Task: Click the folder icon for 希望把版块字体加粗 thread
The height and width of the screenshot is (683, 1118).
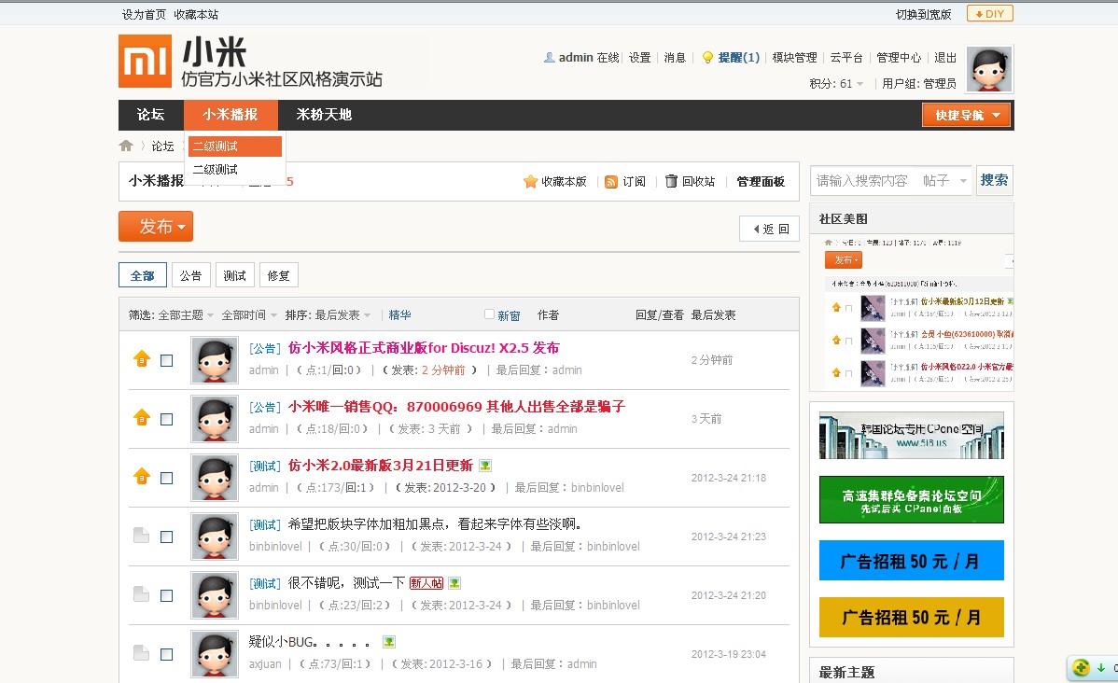Action: coord(141,536)
